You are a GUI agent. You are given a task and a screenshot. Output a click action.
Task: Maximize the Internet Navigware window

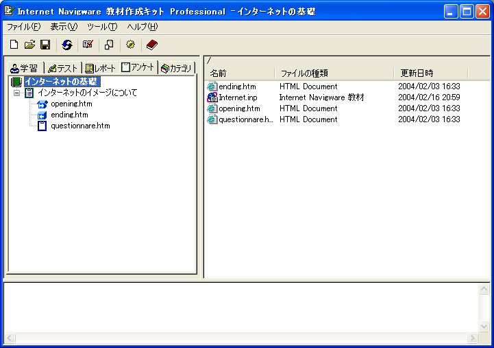click(467, 12)
